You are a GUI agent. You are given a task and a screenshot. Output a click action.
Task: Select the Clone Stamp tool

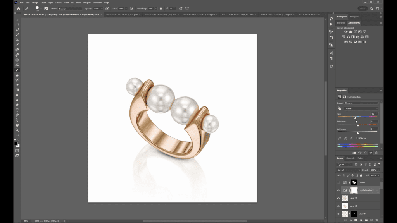(17, 75)
